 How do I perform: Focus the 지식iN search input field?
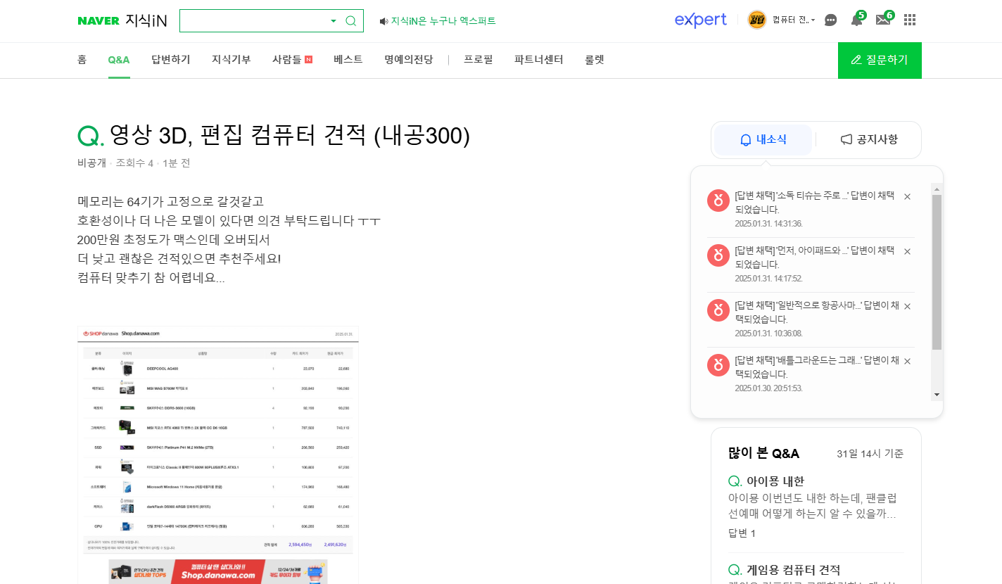pyautogui.click(x=253, y=20)
